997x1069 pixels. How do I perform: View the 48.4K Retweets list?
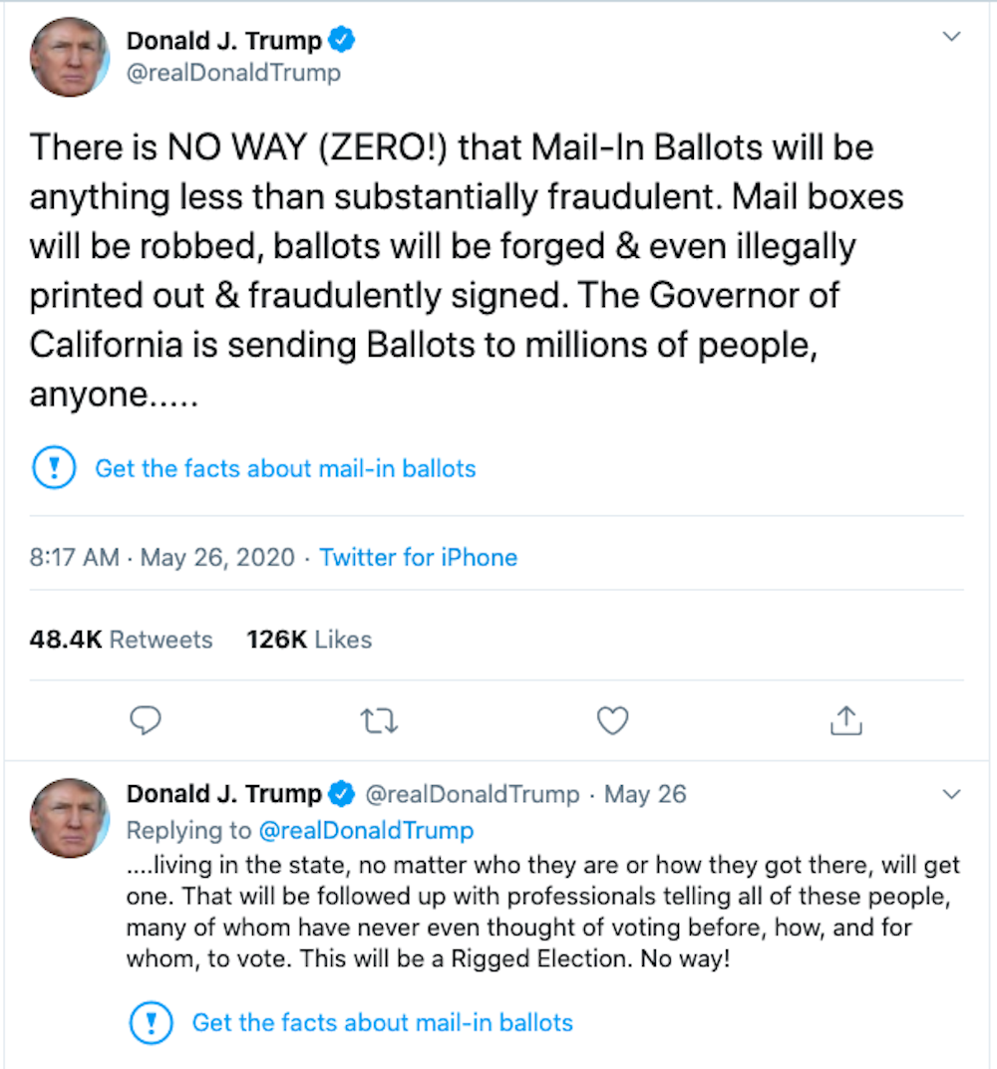pos(121,640)
